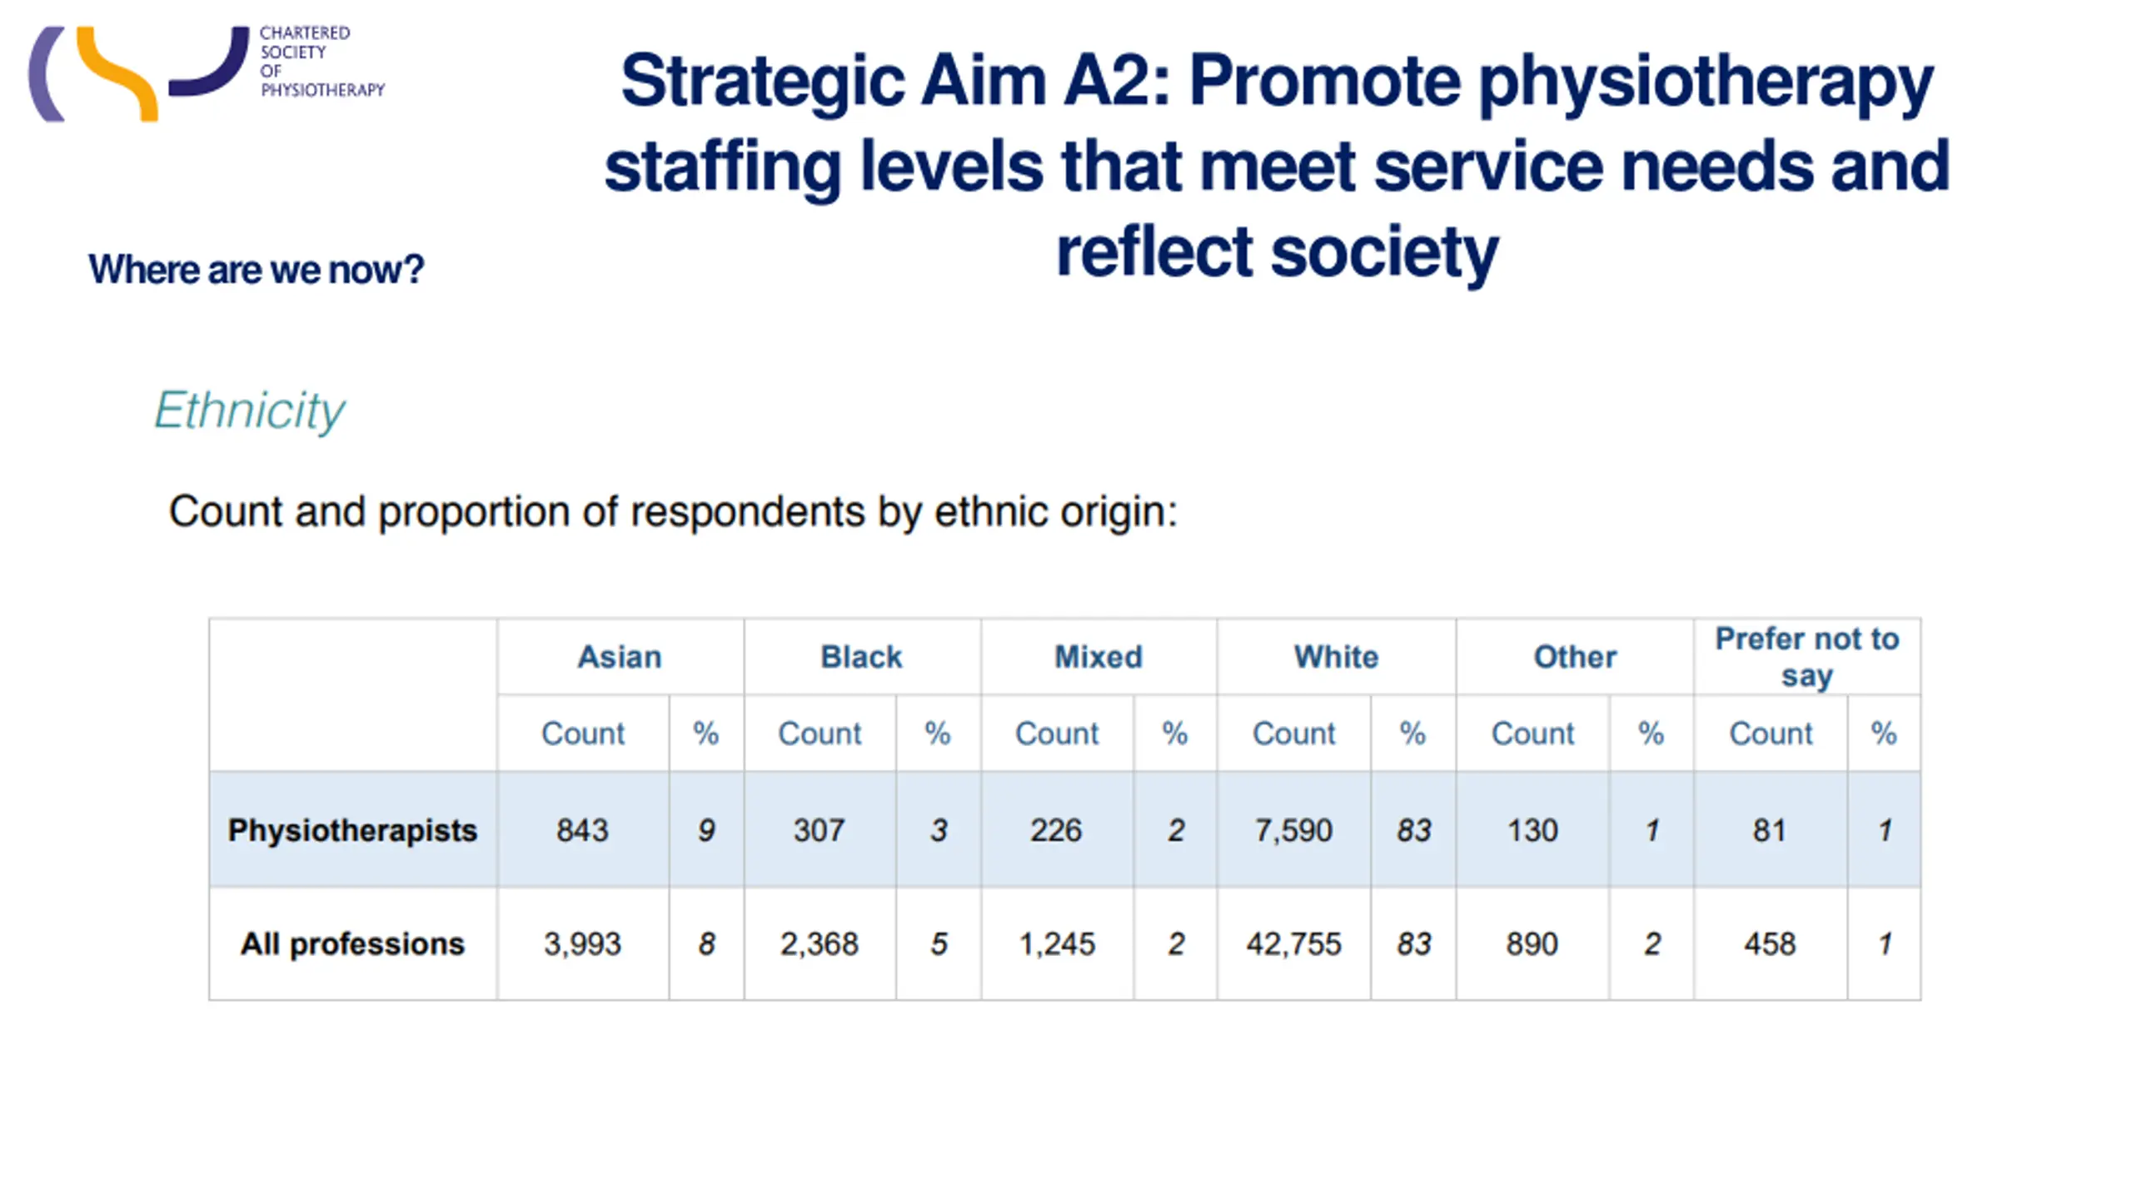Click the 2,368 Black all professions count
Viewport: 2132px width, 1199px height.
click(x=819, y=943)
